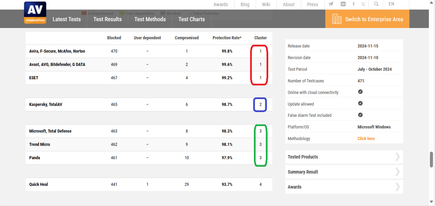The height and width of the screenshot is (206, 435).
Task: Click Quick Heal's compromised count 29
Action: (x=187, y=184)
